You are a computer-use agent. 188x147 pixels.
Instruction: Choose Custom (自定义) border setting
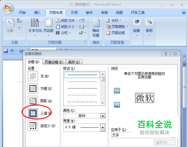coord(33,126)
